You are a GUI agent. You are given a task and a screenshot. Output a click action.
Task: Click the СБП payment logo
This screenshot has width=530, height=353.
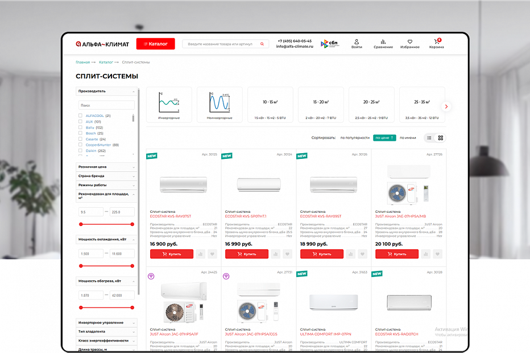(x=330, y=44)
